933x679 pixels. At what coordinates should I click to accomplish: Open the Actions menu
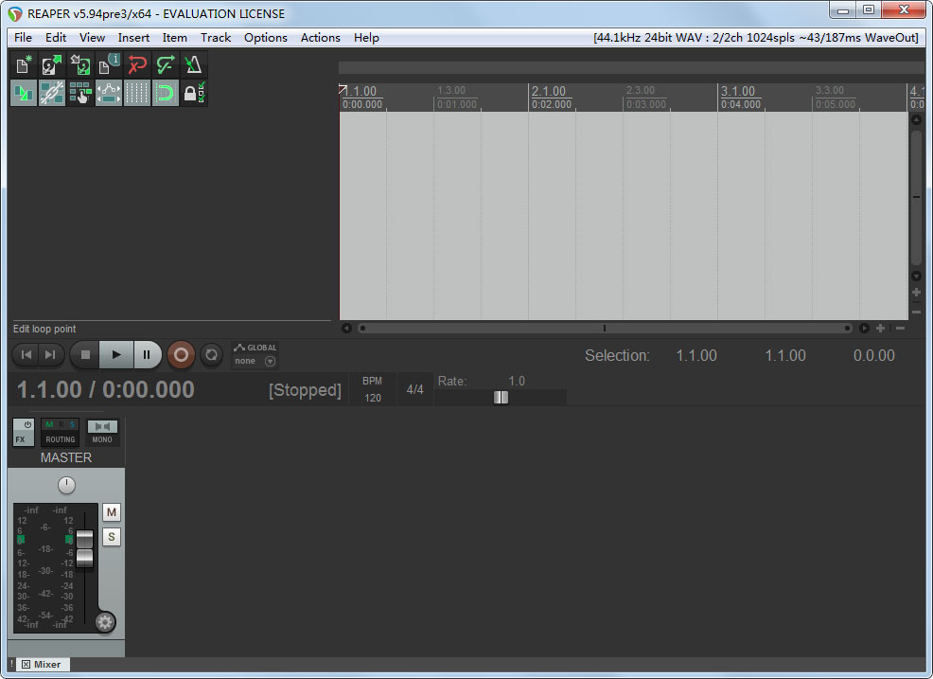(320, 38)
